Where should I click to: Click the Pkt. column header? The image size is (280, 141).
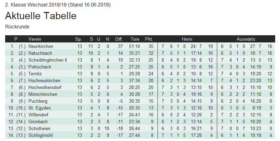coord(149,39)
